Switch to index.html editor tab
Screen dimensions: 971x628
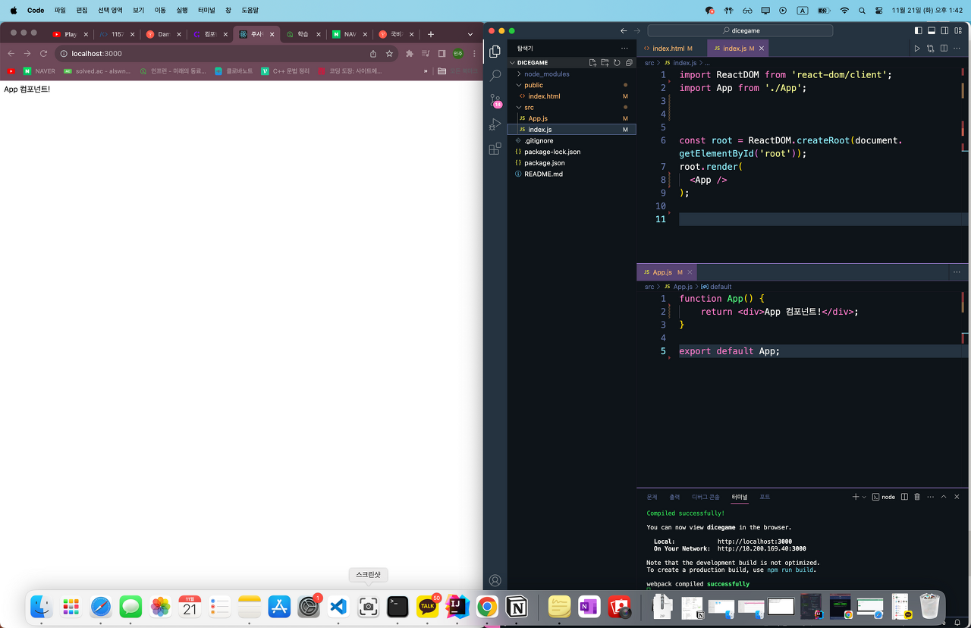[x=668, y=49]
